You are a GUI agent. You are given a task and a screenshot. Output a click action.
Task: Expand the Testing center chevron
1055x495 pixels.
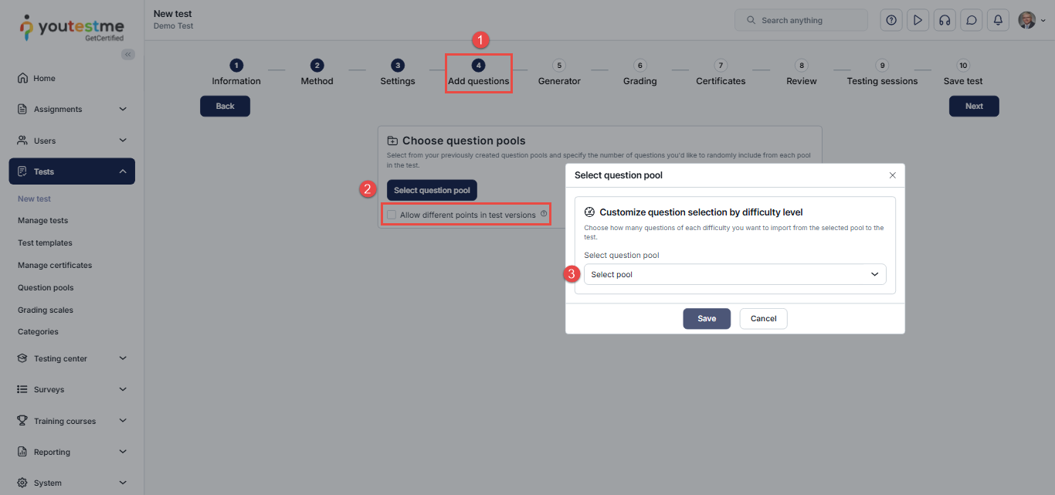[x=123, y=358]
